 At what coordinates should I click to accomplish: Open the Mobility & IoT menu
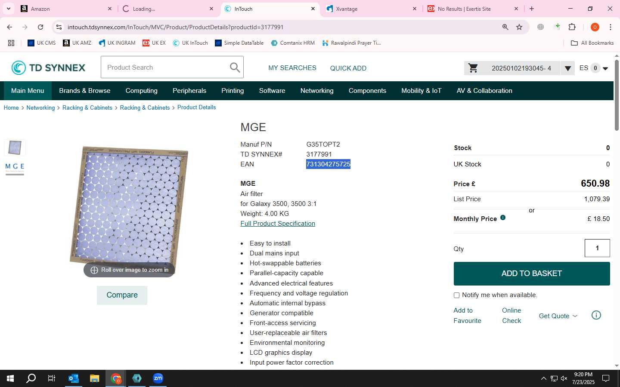click(x=422, y=91)
